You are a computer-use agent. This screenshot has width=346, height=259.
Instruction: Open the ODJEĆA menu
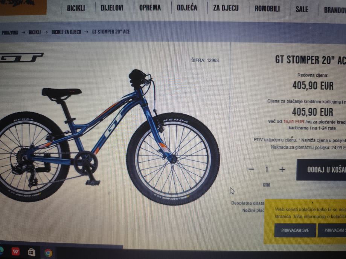[x=187, y=8]
